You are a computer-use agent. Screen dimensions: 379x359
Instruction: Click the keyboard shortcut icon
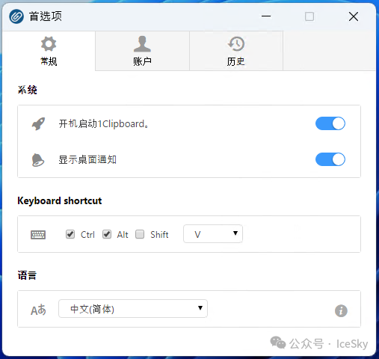38,235
